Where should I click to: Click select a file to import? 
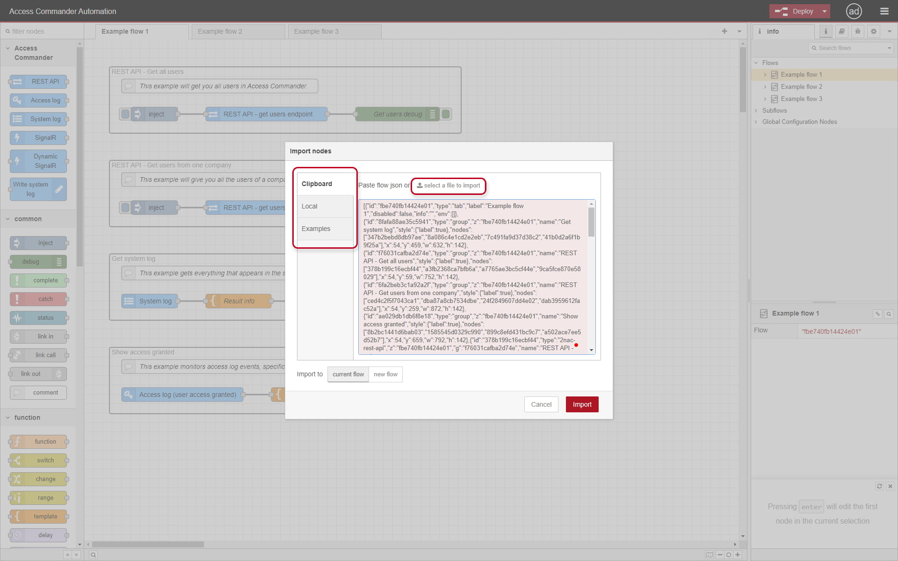pyautogui.click(x=449, y=186)
